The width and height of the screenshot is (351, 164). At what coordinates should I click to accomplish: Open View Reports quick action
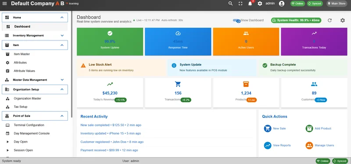pyautogui.click(x=277, y=146)
